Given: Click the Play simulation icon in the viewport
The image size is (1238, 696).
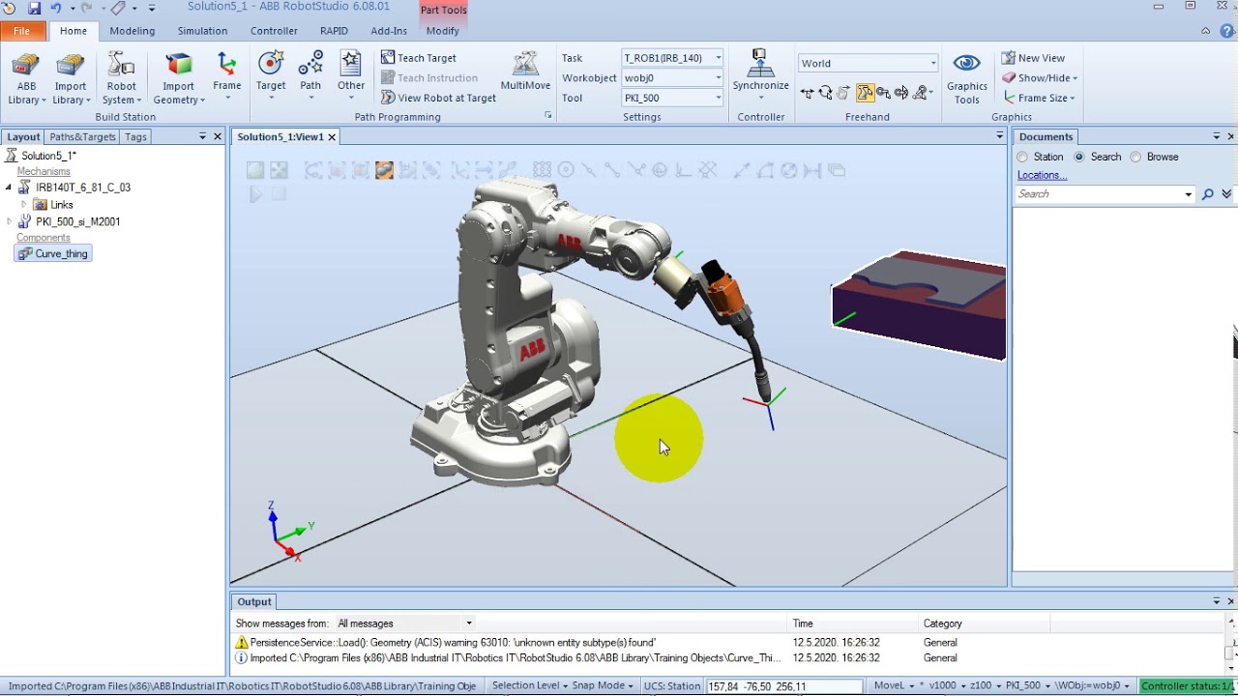Looking at the screenshot, I should pyautogui.click(x=255, y=194).
